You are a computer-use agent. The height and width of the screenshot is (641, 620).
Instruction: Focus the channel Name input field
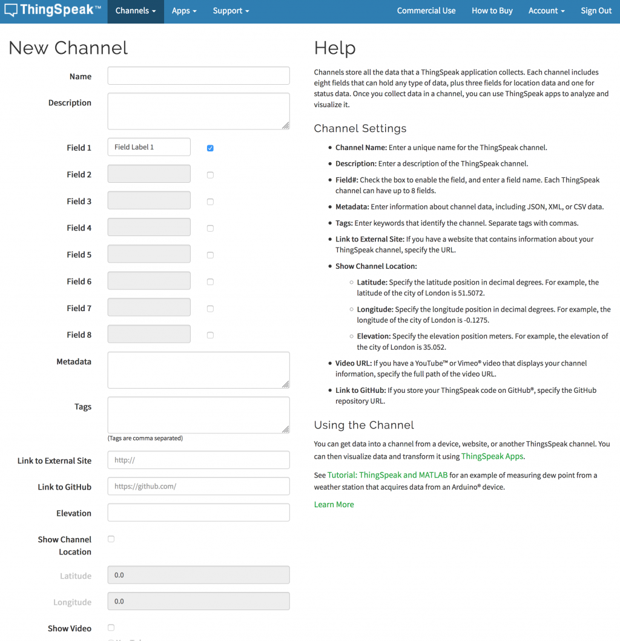click(199, 76)
